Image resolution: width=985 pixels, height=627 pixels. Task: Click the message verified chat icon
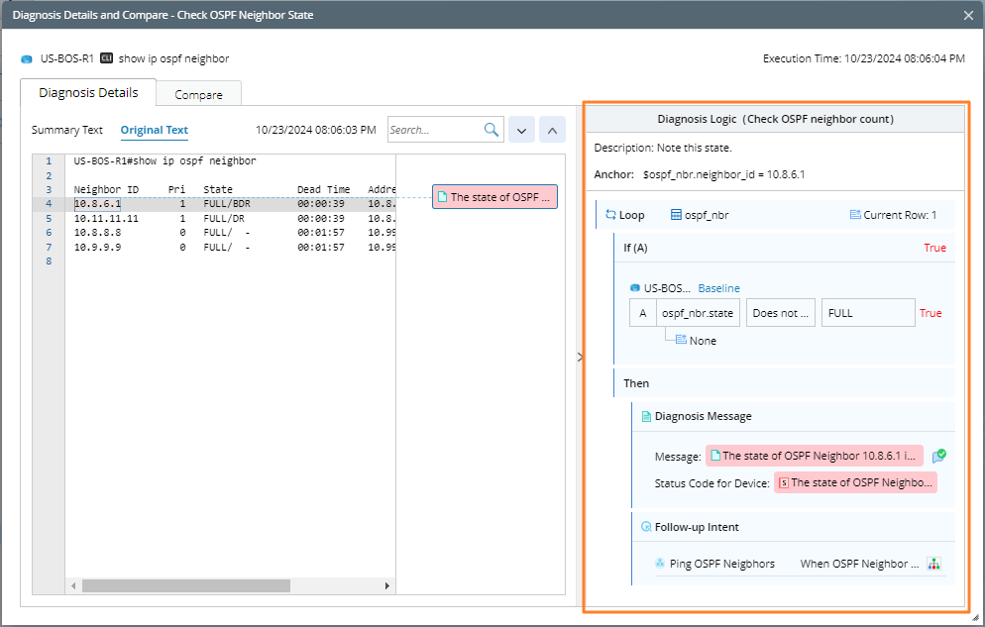pyautogui.click(x=939, y=457)
